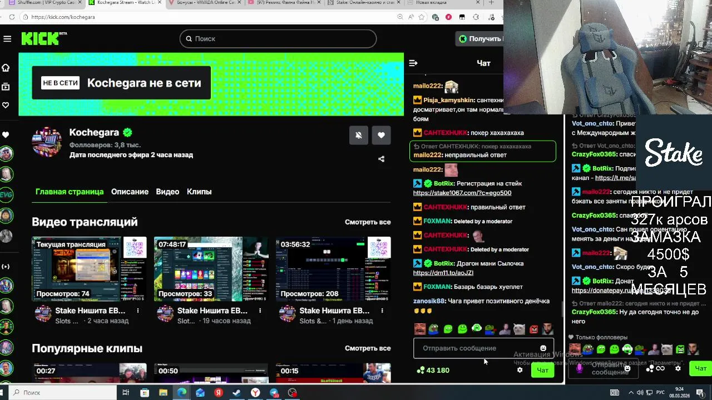Image resolution: width=712 pixels, height=400 pixels.
Task: Add page to favorites star icon
Action: (x=422, y=17)
